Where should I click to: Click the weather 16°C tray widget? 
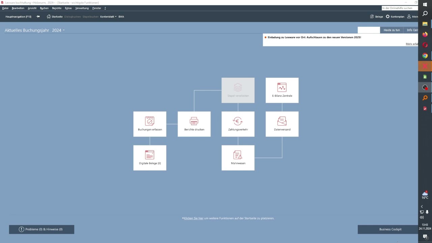coord(425,195)
